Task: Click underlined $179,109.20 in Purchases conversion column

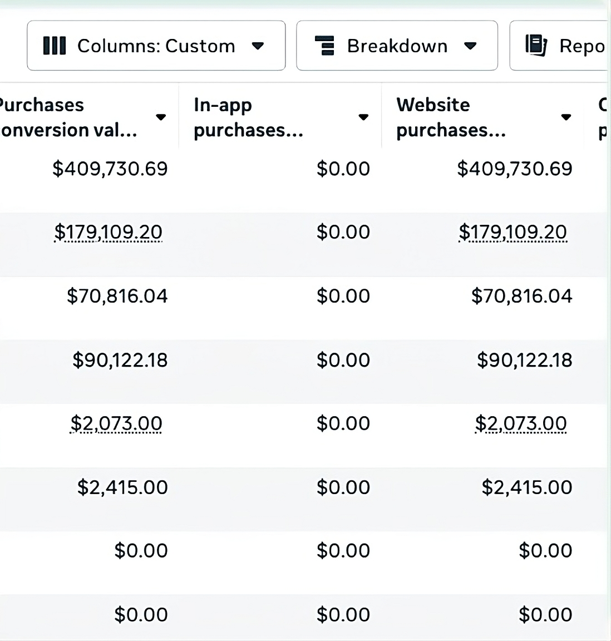Action: [x=109, y=232]
